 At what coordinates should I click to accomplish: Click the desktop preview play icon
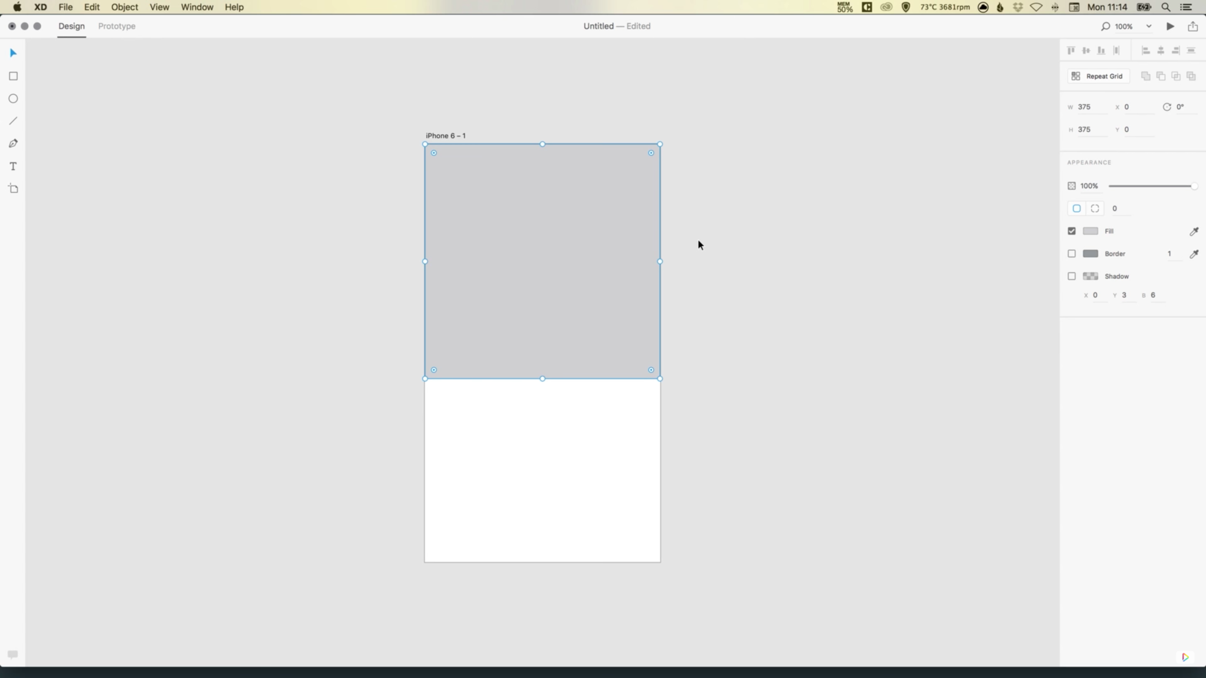pyautogui.click(x=1170, y=26)
